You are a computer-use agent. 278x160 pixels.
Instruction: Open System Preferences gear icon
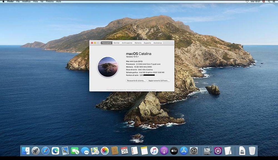click(193, 151)
